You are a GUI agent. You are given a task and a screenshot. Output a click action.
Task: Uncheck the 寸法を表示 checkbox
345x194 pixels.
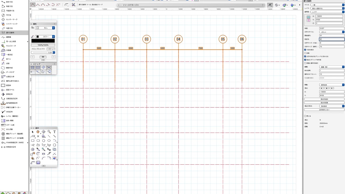coord(305,50)
